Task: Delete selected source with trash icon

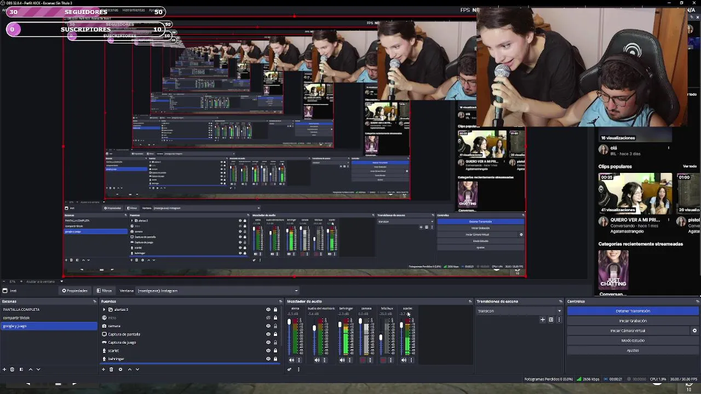Action: tap(111, 369)
